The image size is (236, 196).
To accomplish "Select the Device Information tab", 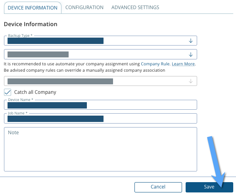I will pyautogui.click(x=33, y=8).
